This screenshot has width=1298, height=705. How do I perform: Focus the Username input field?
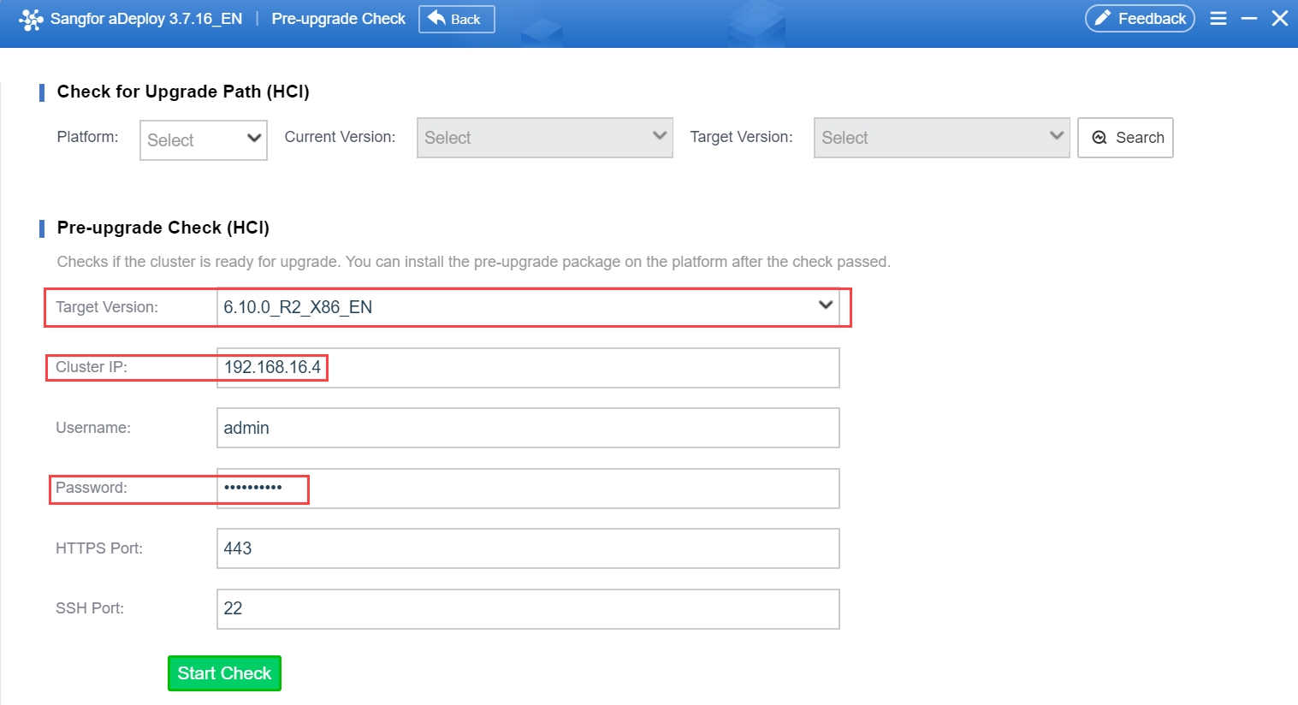(x=528, y=428)
